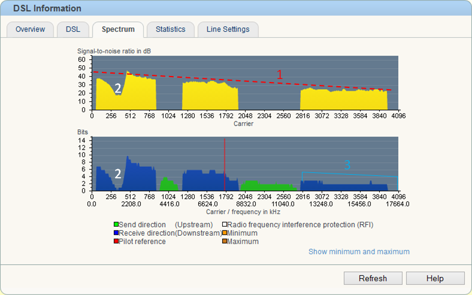The height and width of the screenshot is (295, 472).
Task: Click the Maximum legend swatch
Action: (224, 242)
